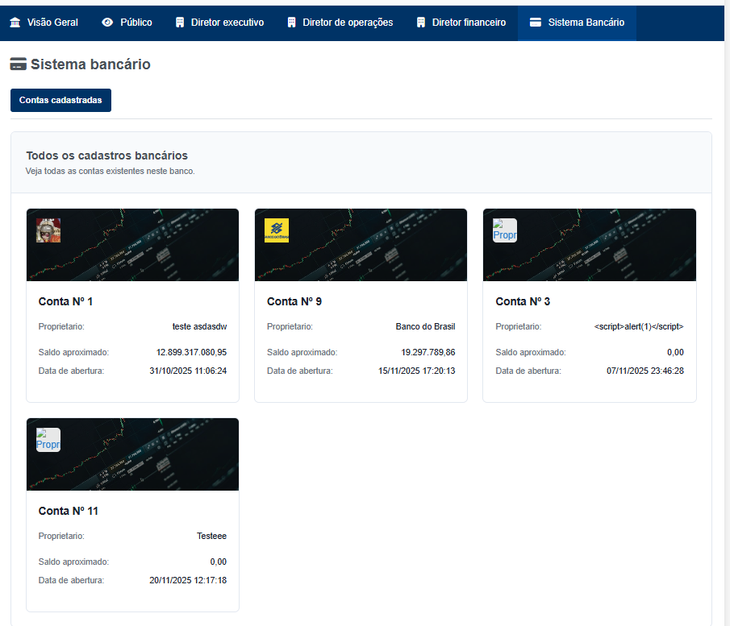Click the credit card icon in page heading

click(x=19, y=64)
